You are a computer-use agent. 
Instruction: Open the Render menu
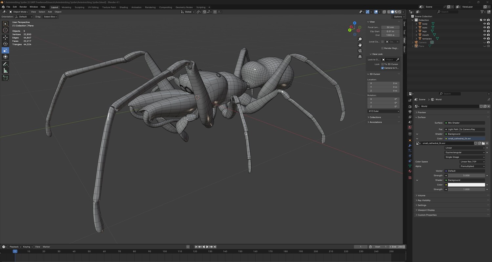pos(23,7)
